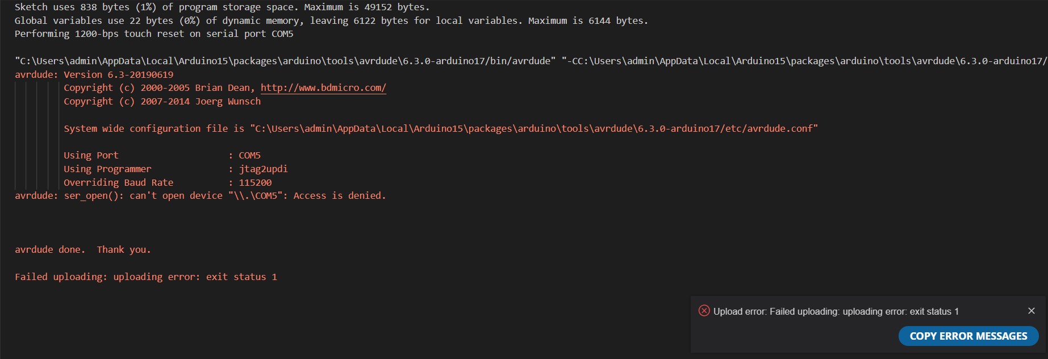Click the 'Sketch uses 838 bytes' line
The width and height of the screenshot is (1048, 359).
[x=222, y=7]
